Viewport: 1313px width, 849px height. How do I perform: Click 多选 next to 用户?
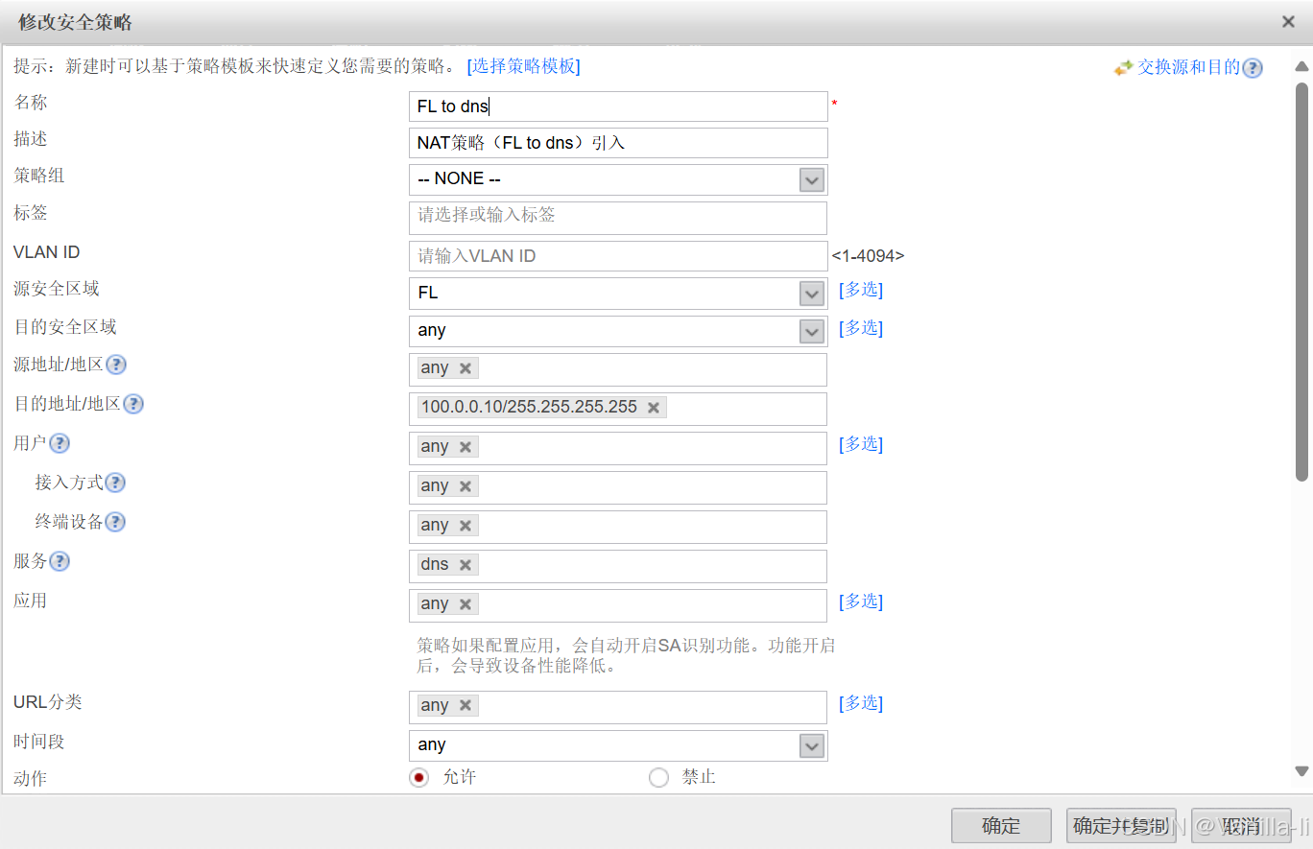point(861,444)
